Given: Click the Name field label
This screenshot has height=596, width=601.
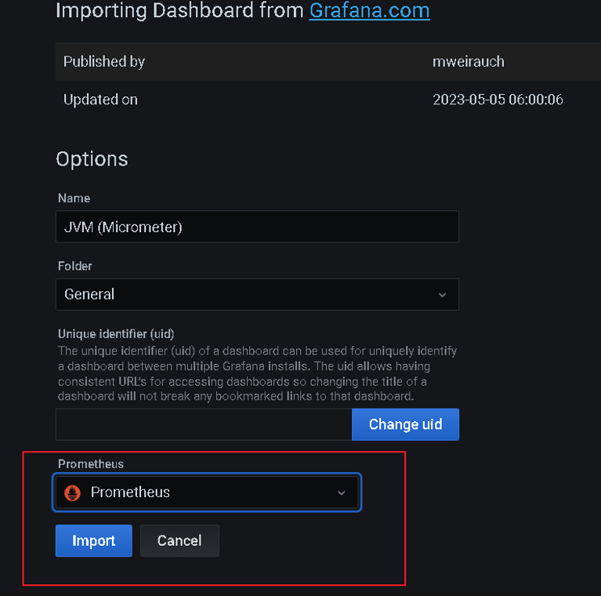Looking at the screenshot, I should 74,198.
